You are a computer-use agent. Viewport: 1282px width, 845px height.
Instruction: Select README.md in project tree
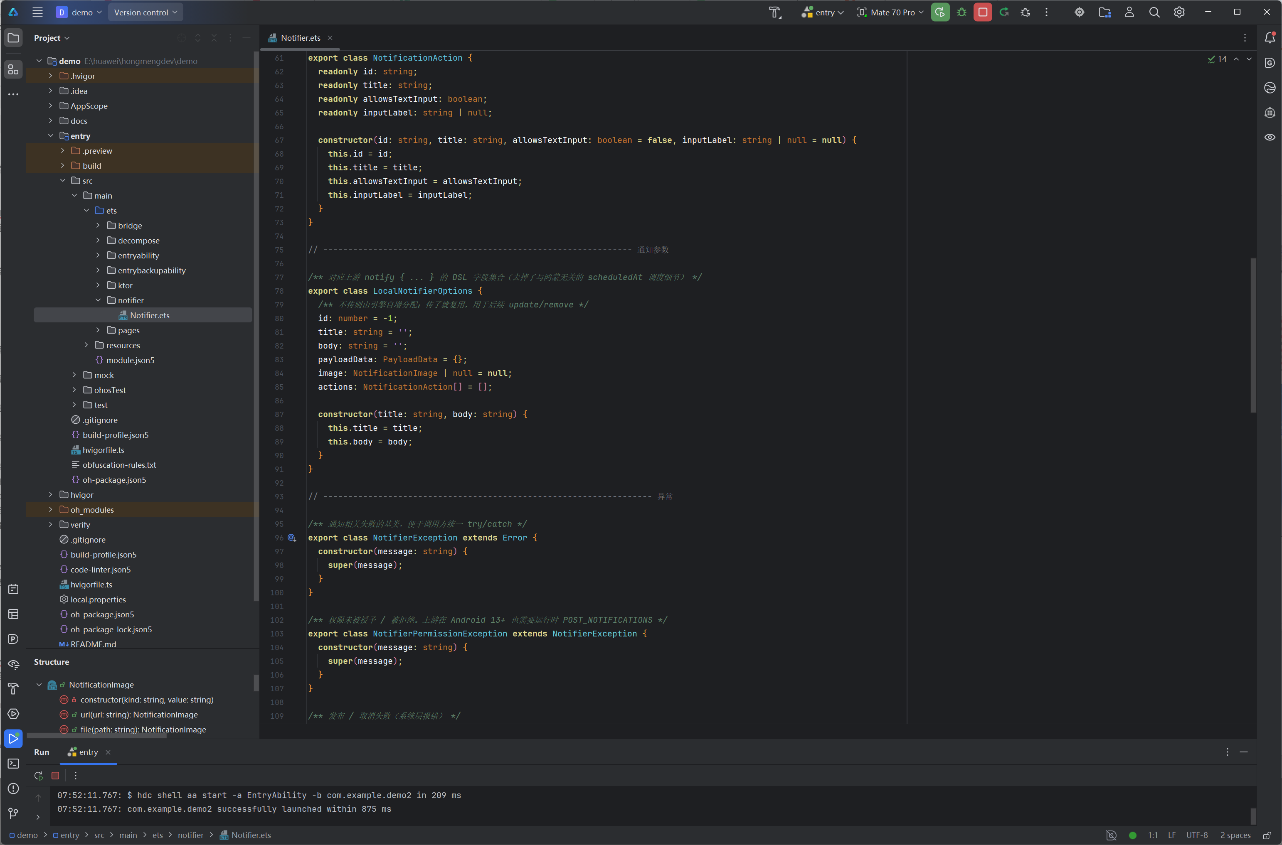[93, 644]
